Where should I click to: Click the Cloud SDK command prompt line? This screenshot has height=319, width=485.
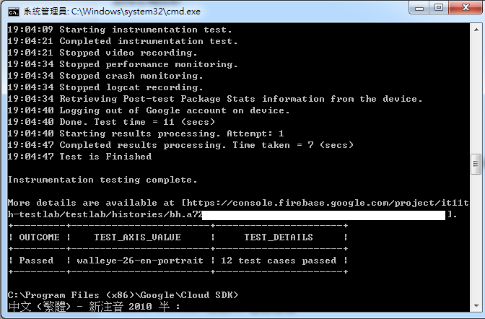[x=123, y=295]
